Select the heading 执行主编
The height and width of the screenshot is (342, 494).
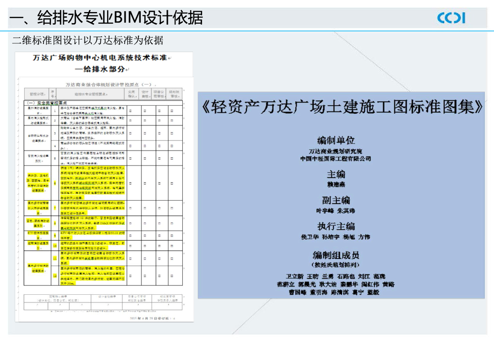pos(336,226)
